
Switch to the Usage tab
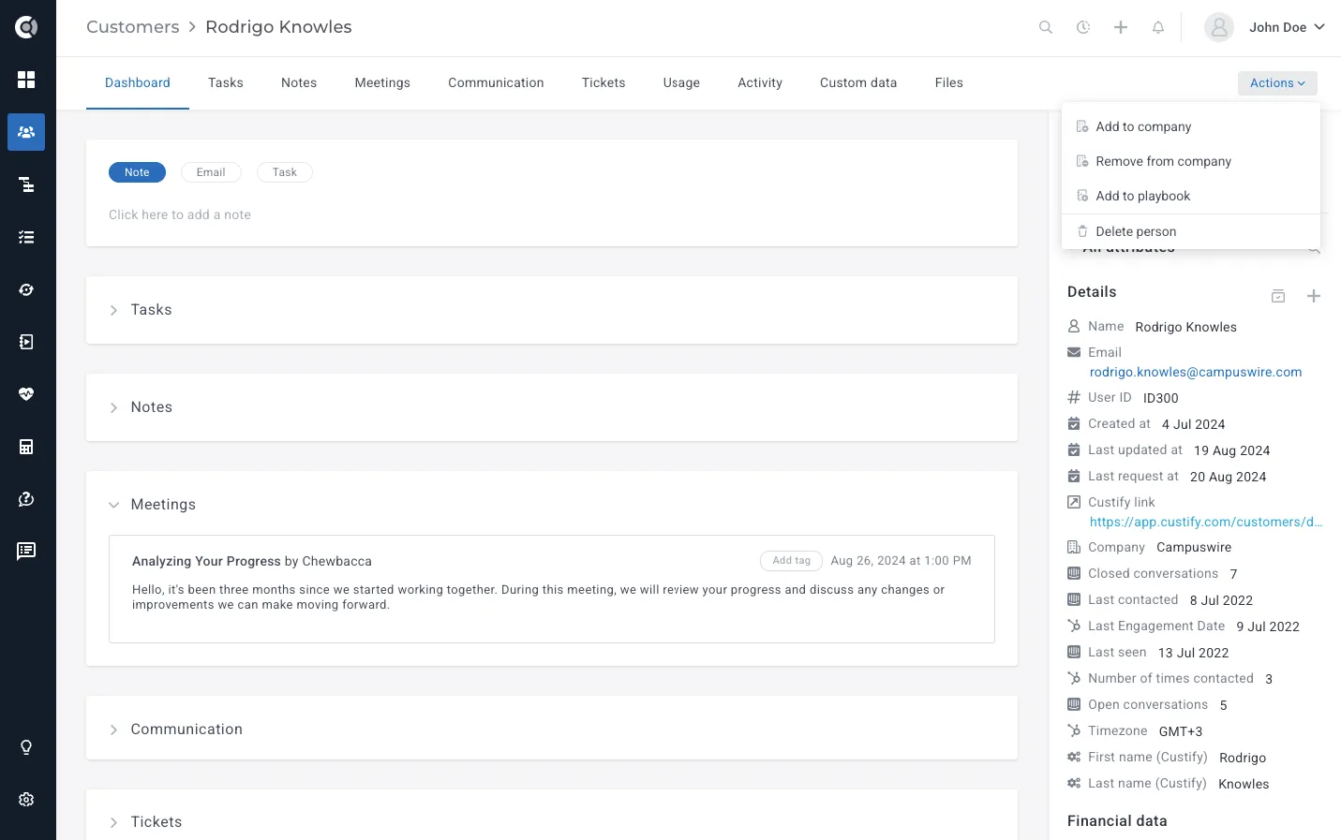(x=681, y=83)
